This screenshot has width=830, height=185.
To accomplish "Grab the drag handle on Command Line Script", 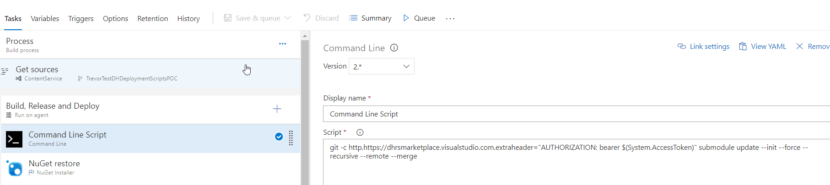I will 291,137.
